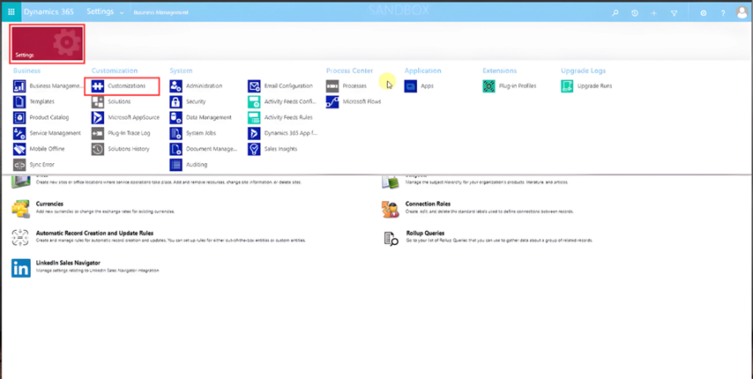Click the Data Management icon
The image size is (753, 379).
(x=175, y=117)
